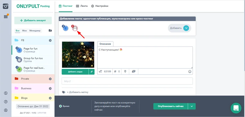The image size is (245, 117).
Task: Click the location pin icon
Action: pos(125,71)
